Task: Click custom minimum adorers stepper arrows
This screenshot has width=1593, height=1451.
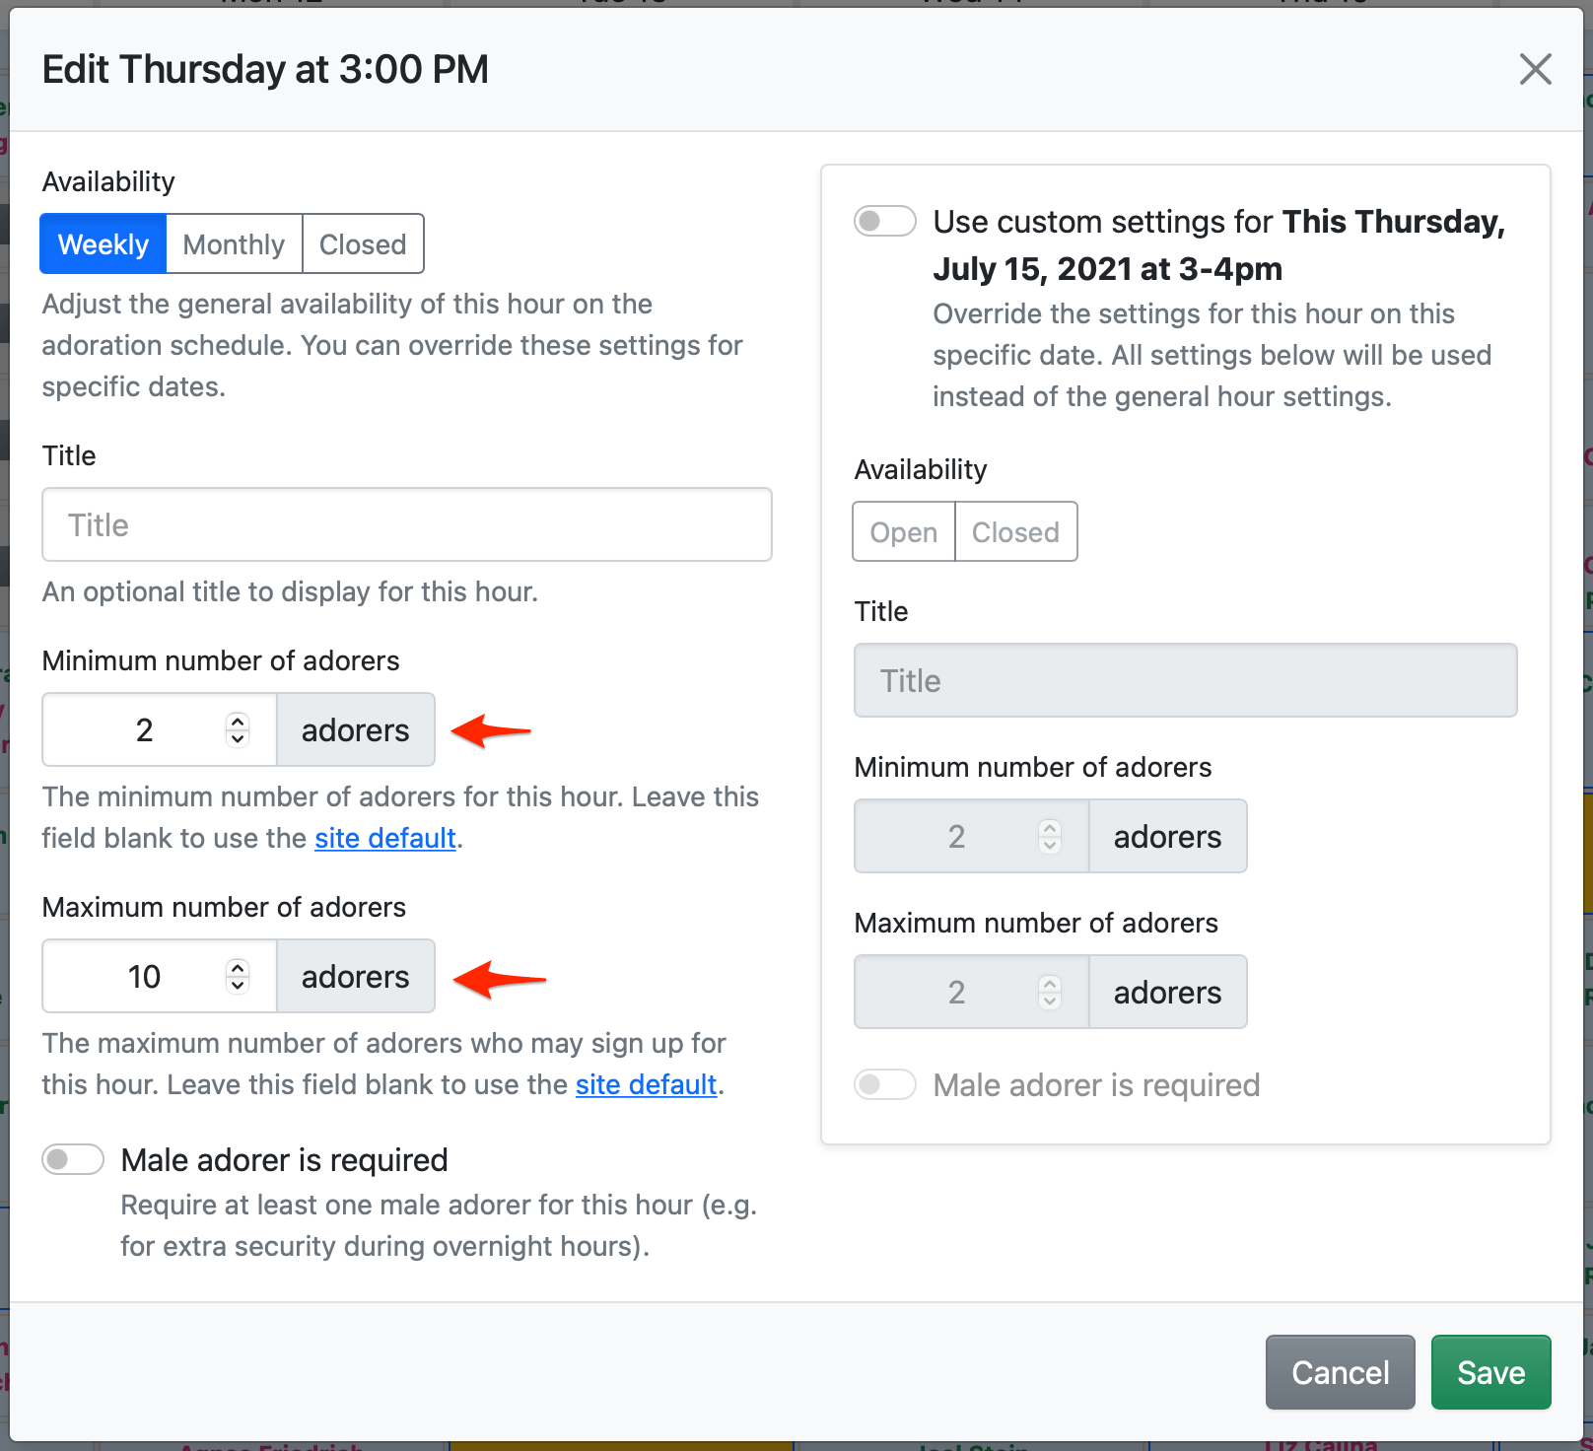Action: [x=1050, y=837]
